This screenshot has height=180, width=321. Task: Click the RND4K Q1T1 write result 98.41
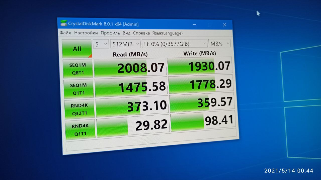click(203, 120)
